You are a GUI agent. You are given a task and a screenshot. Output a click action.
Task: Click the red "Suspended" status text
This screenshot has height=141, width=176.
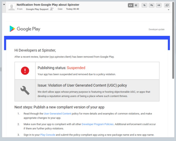point(76,68)
